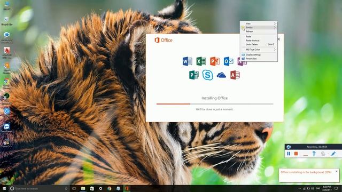The image size is (342, 192).
Task: Toggle the recorder webcam icon
Action: click(x=323, y=154)
